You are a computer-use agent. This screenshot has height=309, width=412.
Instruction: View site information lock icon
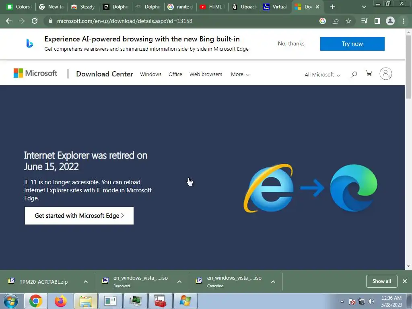click(x=51, y=21)
